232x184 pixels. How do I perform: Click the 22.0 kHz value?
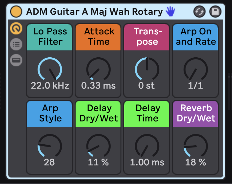coord(50,85)
